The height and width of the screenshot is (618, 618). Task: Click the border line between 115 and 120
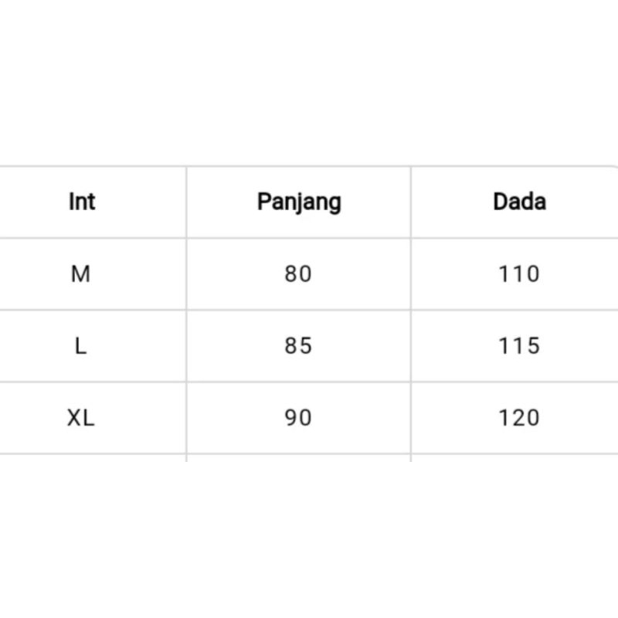tap(518, 382)
